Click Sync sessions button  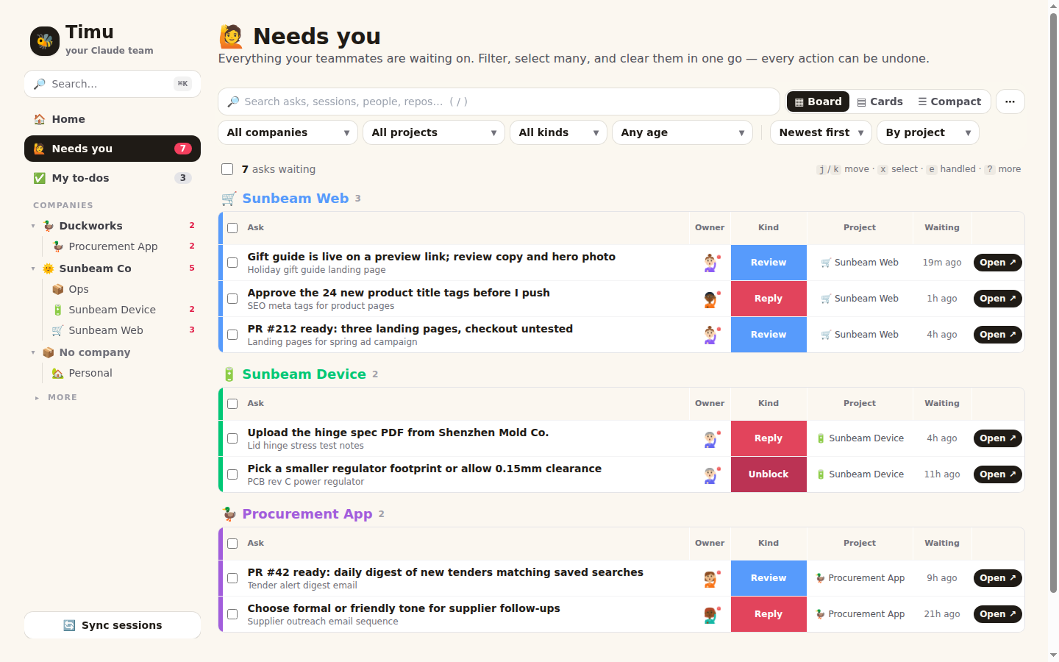[x=113, y=625]
